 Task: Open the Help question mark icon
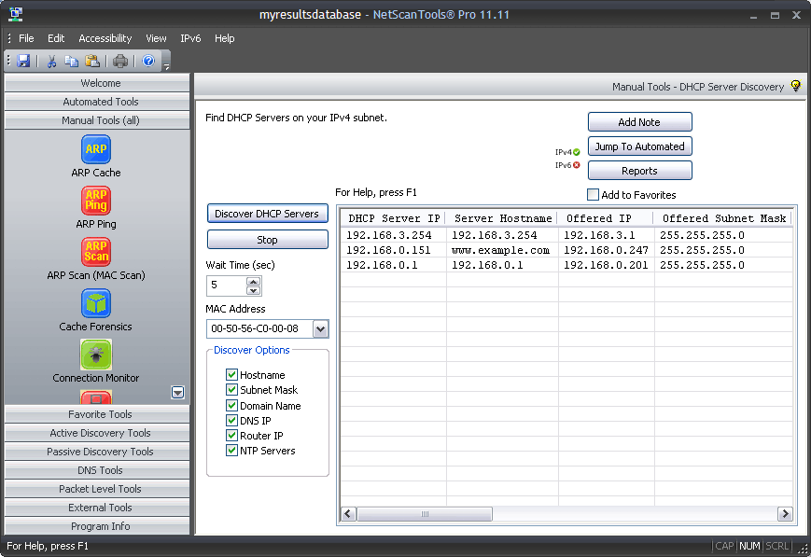point(148,61)
